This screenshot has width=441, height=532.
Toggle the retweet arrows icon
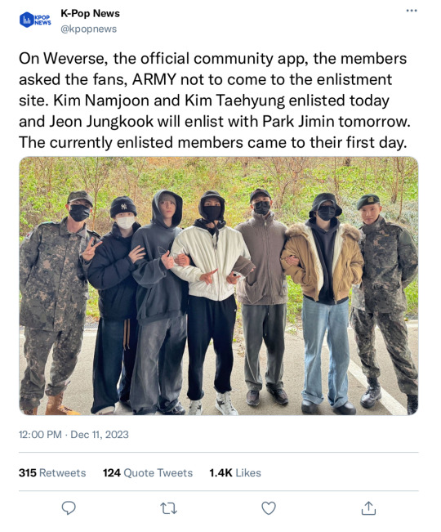pyautogui.click(x=168, y=508)
